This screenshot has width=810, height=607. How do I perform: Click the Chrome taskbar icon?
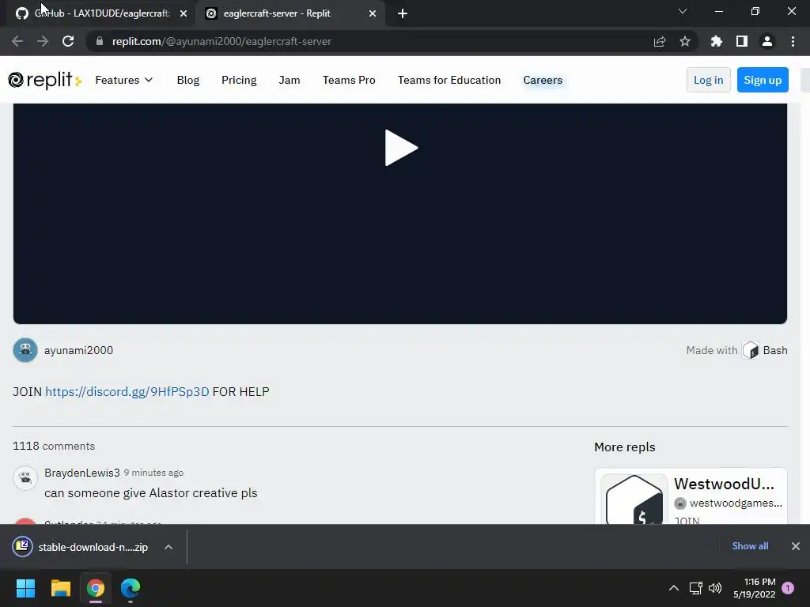pos(96,588)
